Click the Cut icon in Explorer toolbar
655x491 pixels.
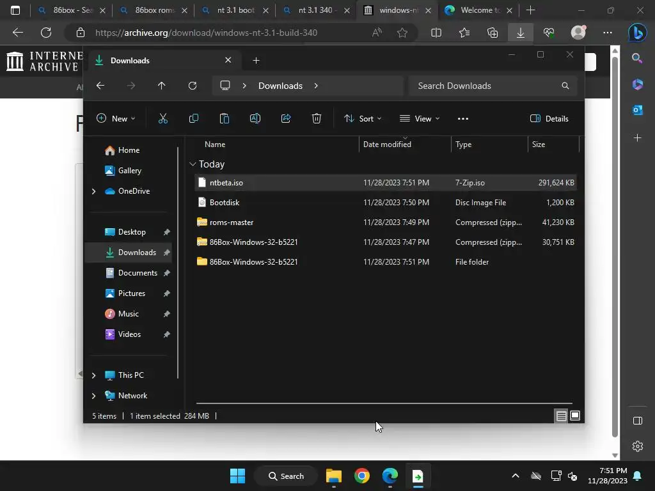[163, 118]
